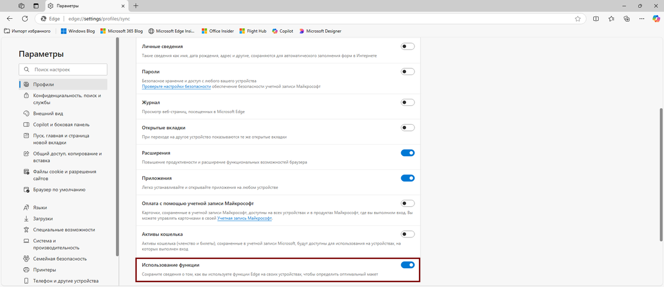Screen dimensions: 664x287
Task: Open the Office Insider bookmark
Action: point(217,31)
